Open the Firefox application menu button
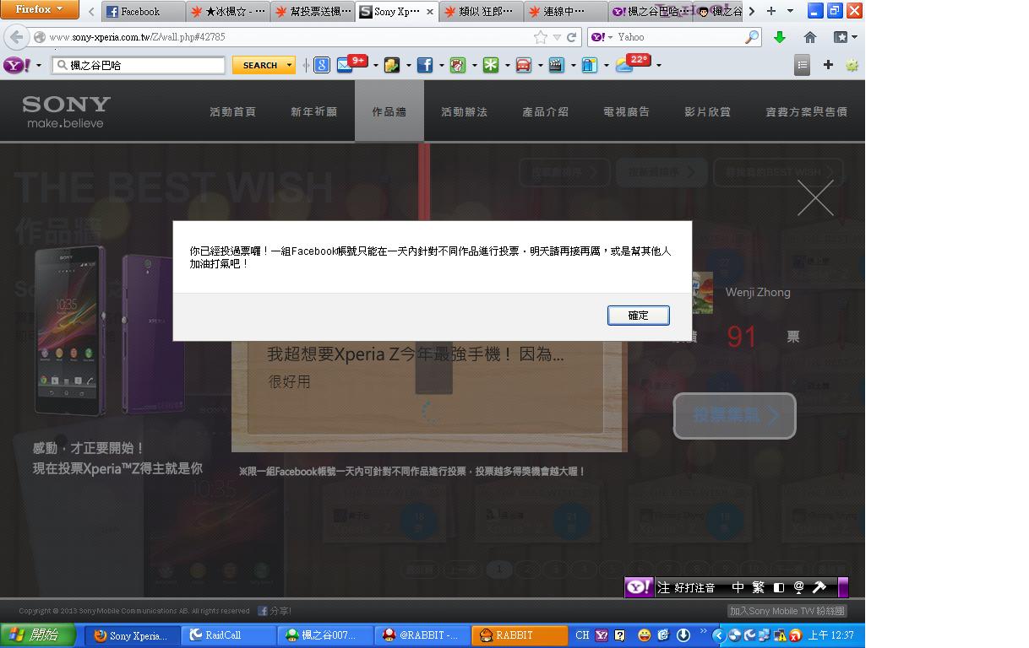The image size is (1029, 648). click(x=40, y=9)
